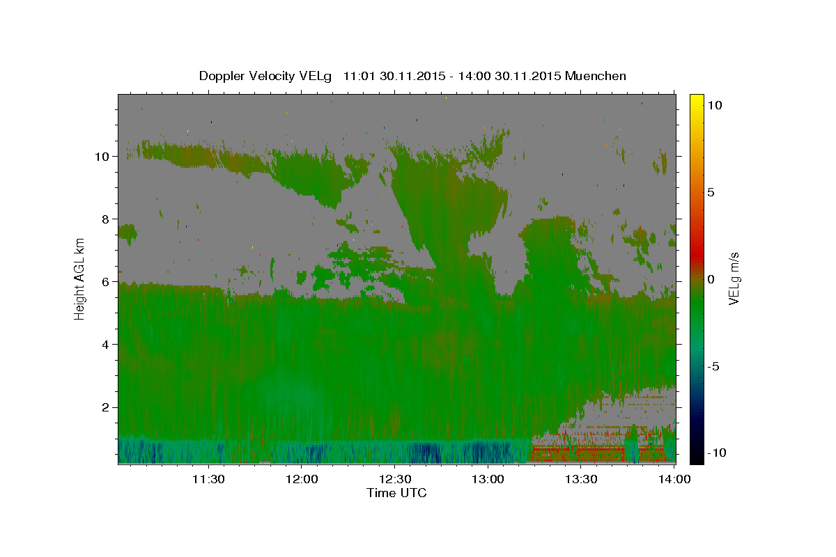This screenshot has height=557, width=836.
Task: Click the '12:30' time axis label
Action: (x=394, y=479)
